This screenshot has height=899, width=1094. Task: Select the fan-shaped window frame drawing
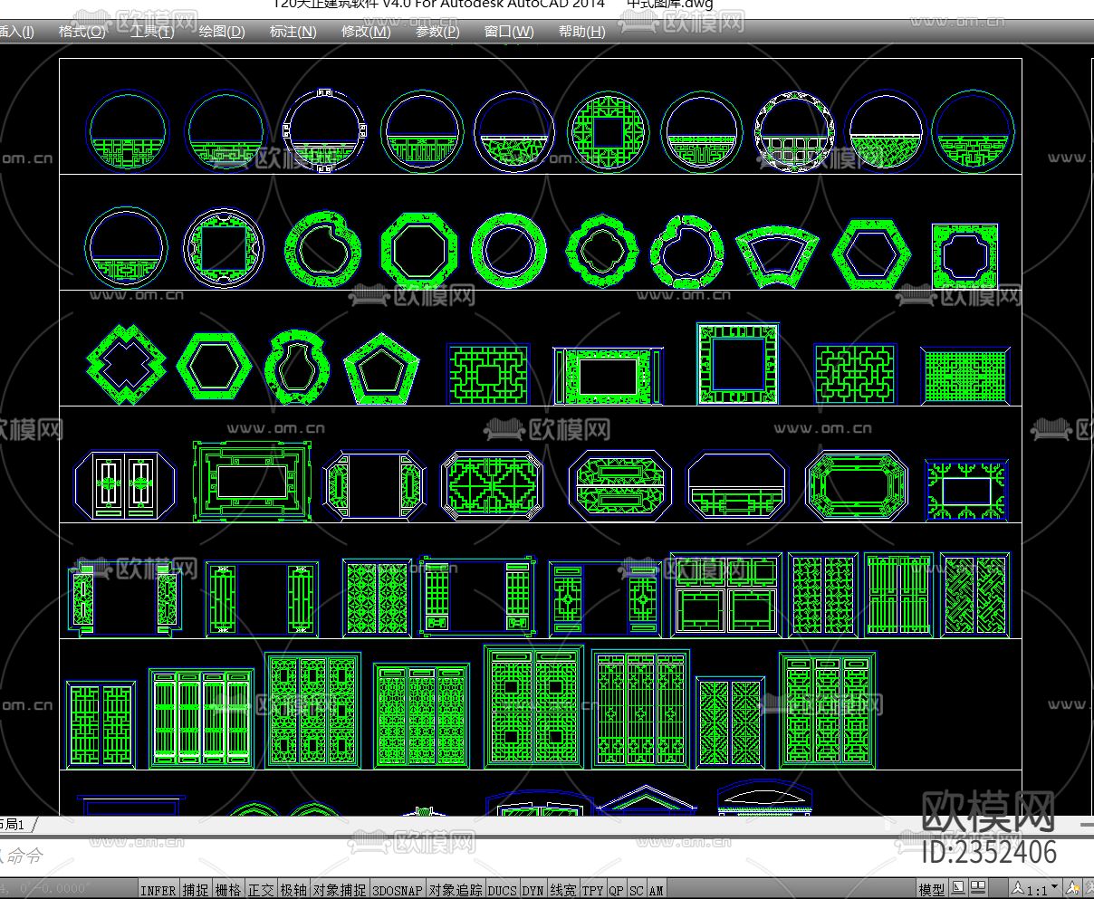777,258
